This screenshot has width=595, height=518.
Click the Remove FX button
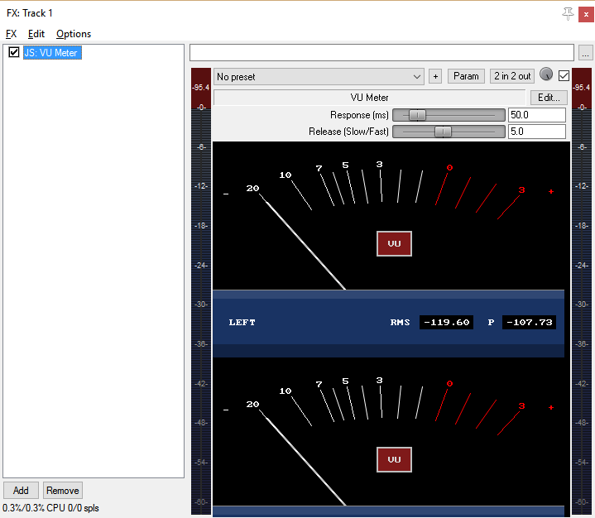coord(63,491)
